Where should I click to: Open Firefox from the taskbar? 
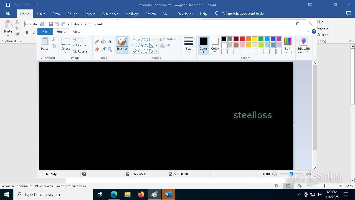point(141,194)
